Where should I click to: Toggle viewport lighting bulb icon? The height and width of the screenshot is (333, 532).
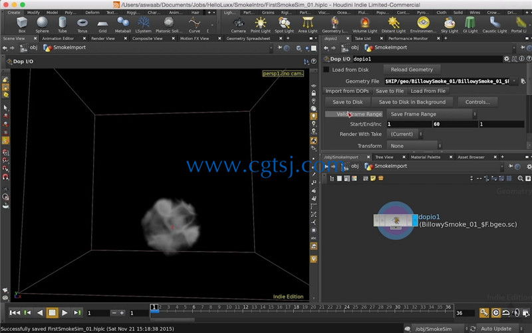pyautogui.click(x=314, y=116)
